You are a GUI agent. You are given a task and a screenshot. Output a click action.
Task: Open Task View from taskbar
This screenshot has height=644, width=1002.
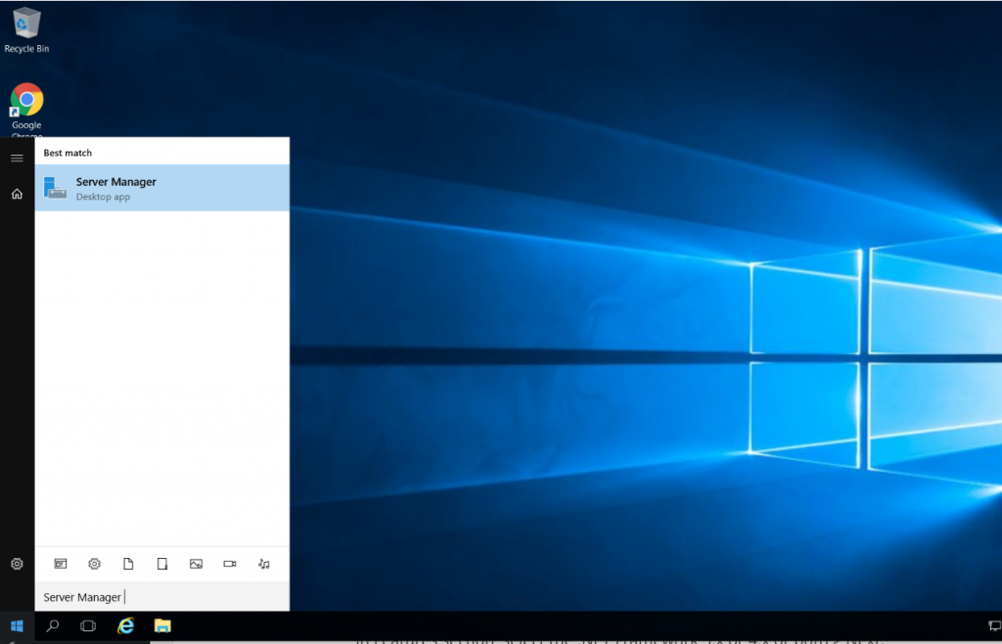(x=87, y=625)
